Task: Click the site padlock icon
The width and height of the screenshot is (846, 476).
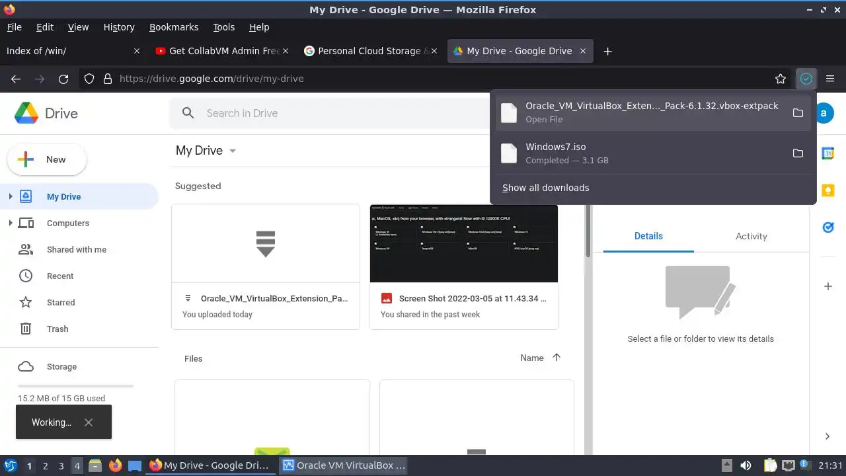Action: pos(108,79)
